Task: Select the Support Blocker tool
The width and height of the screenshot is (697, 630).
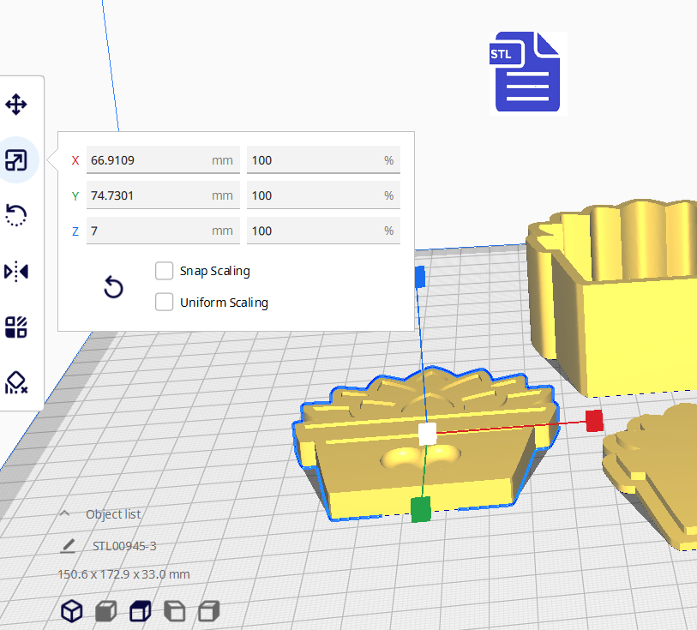Action: click(16, 382)
